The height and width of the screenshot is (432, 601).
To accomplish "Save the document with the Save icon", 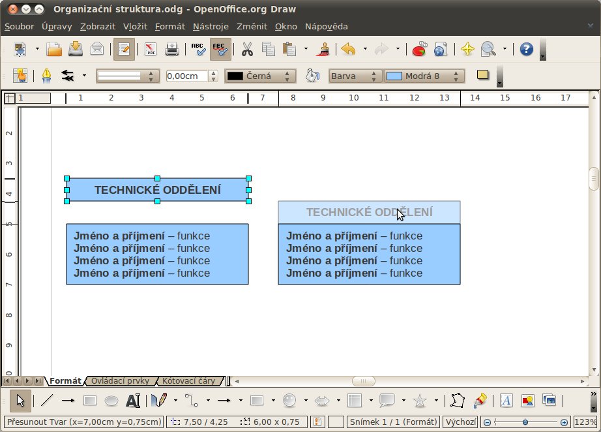I will pos(76,49).
